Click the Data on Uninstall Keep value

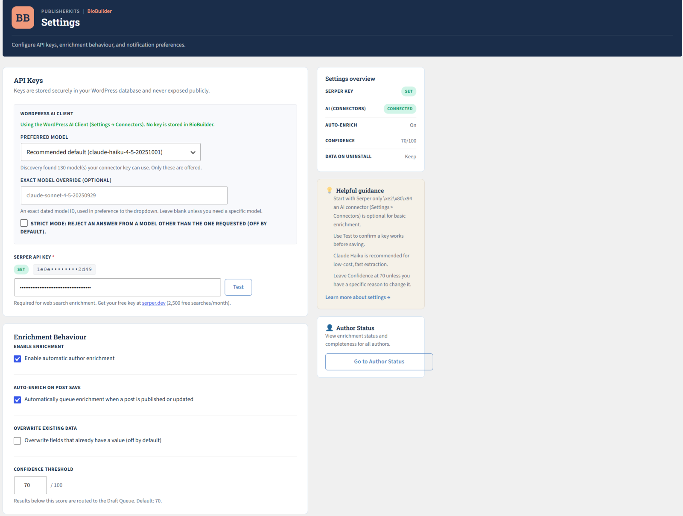point(410,157)
